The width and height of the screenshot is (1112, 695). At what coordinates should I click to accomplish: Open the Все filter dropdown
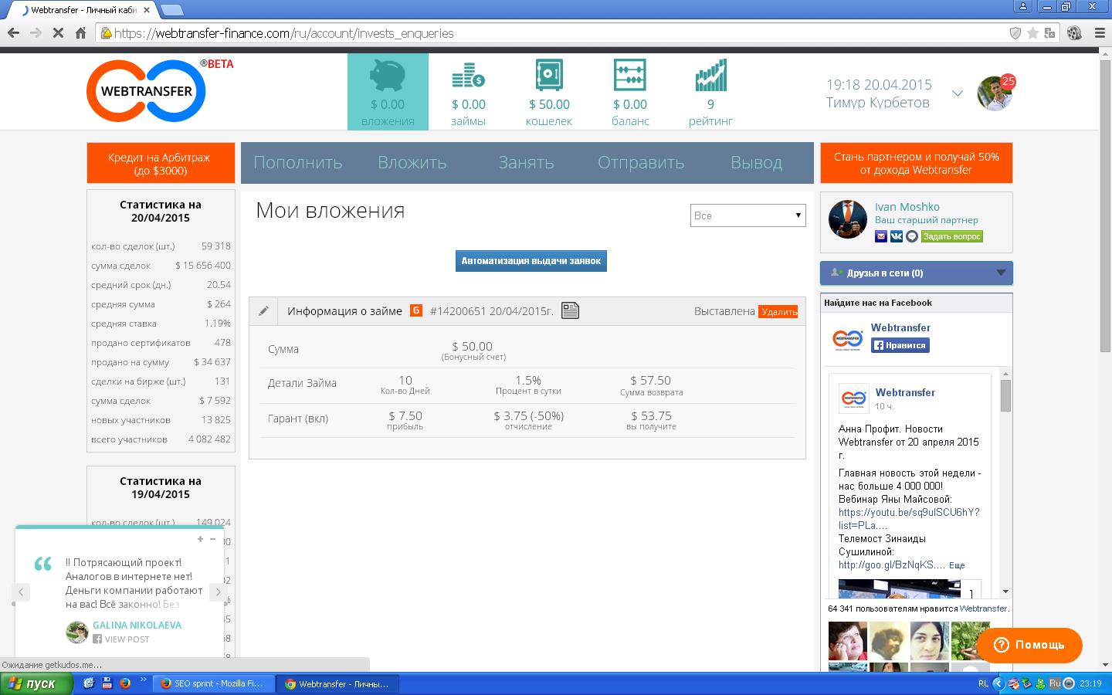[748, 215]
